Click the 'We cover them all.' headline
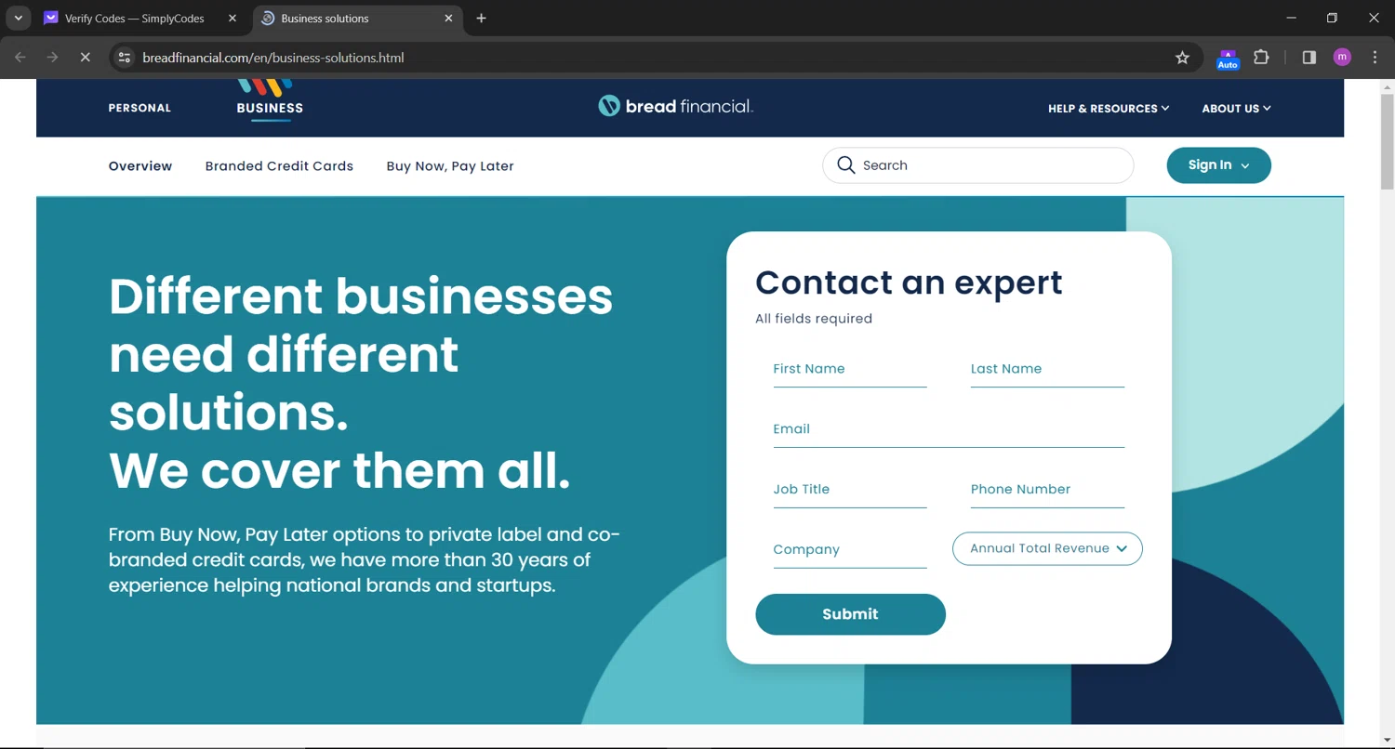 pyautogui.click(x=339, y=470)
